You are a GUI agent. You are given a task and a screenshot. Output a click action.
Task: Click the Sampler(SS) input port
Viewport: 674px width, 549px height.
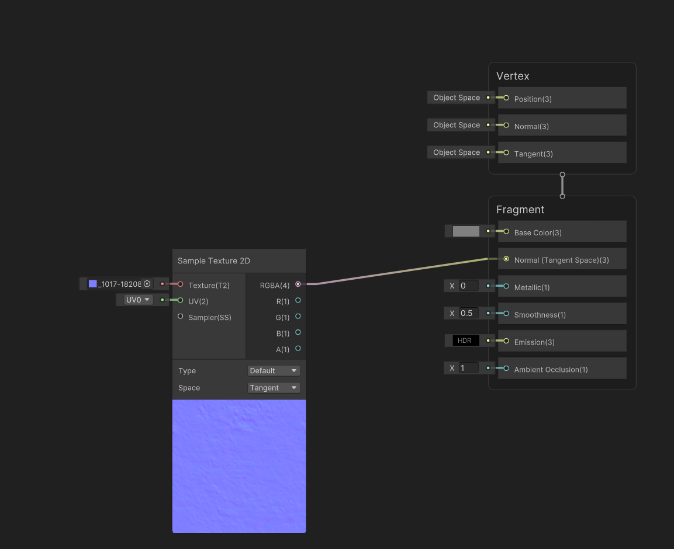pos(180,317)
